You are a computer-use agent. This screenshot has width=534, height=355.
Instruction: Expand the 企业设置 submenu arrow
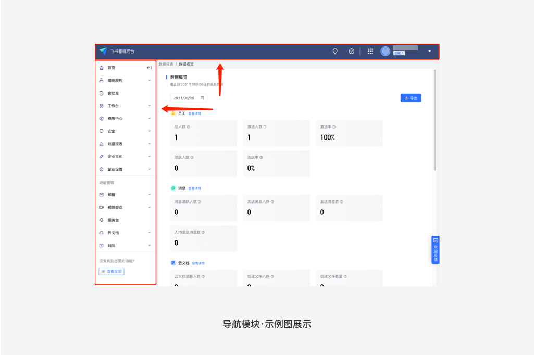click(150, 169)
